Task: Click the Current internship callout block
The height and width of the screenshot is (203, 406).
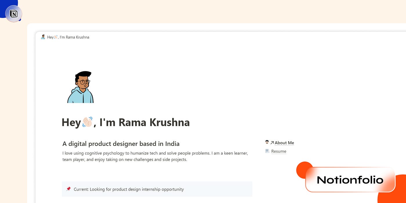Action: tap(157, 189)
